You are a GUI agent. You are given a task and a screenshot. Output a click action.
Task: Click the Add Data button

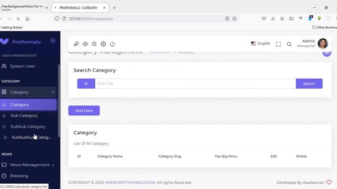coord(84,111)
